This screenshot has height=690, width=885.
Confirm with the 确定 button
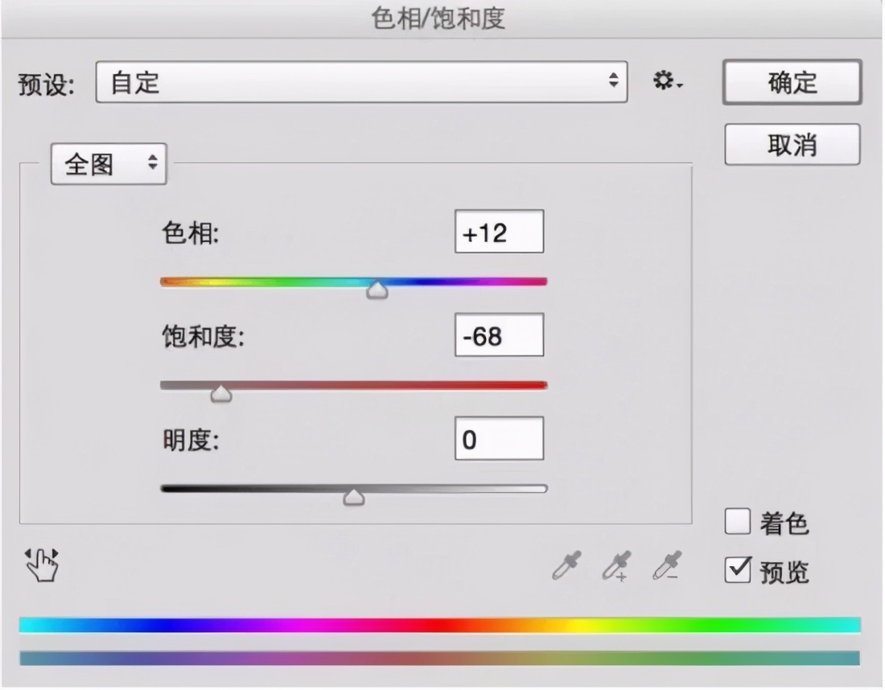click(792, 82)
